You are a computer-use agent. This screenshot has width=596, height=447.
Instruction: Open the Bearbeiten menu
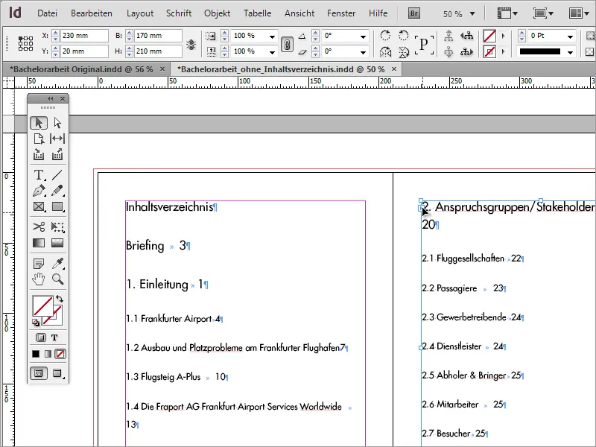92,13
